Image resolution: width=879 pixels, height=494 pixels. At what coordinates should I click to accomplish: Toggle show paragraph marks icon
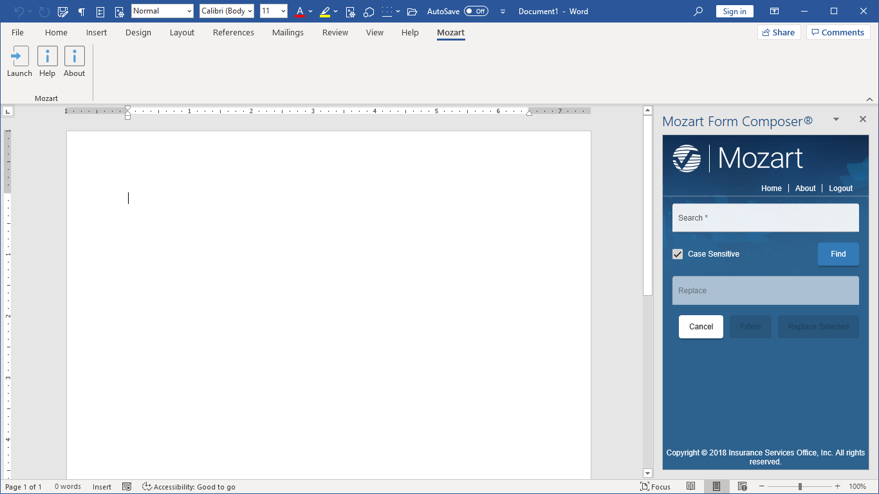tap(82, 12)
